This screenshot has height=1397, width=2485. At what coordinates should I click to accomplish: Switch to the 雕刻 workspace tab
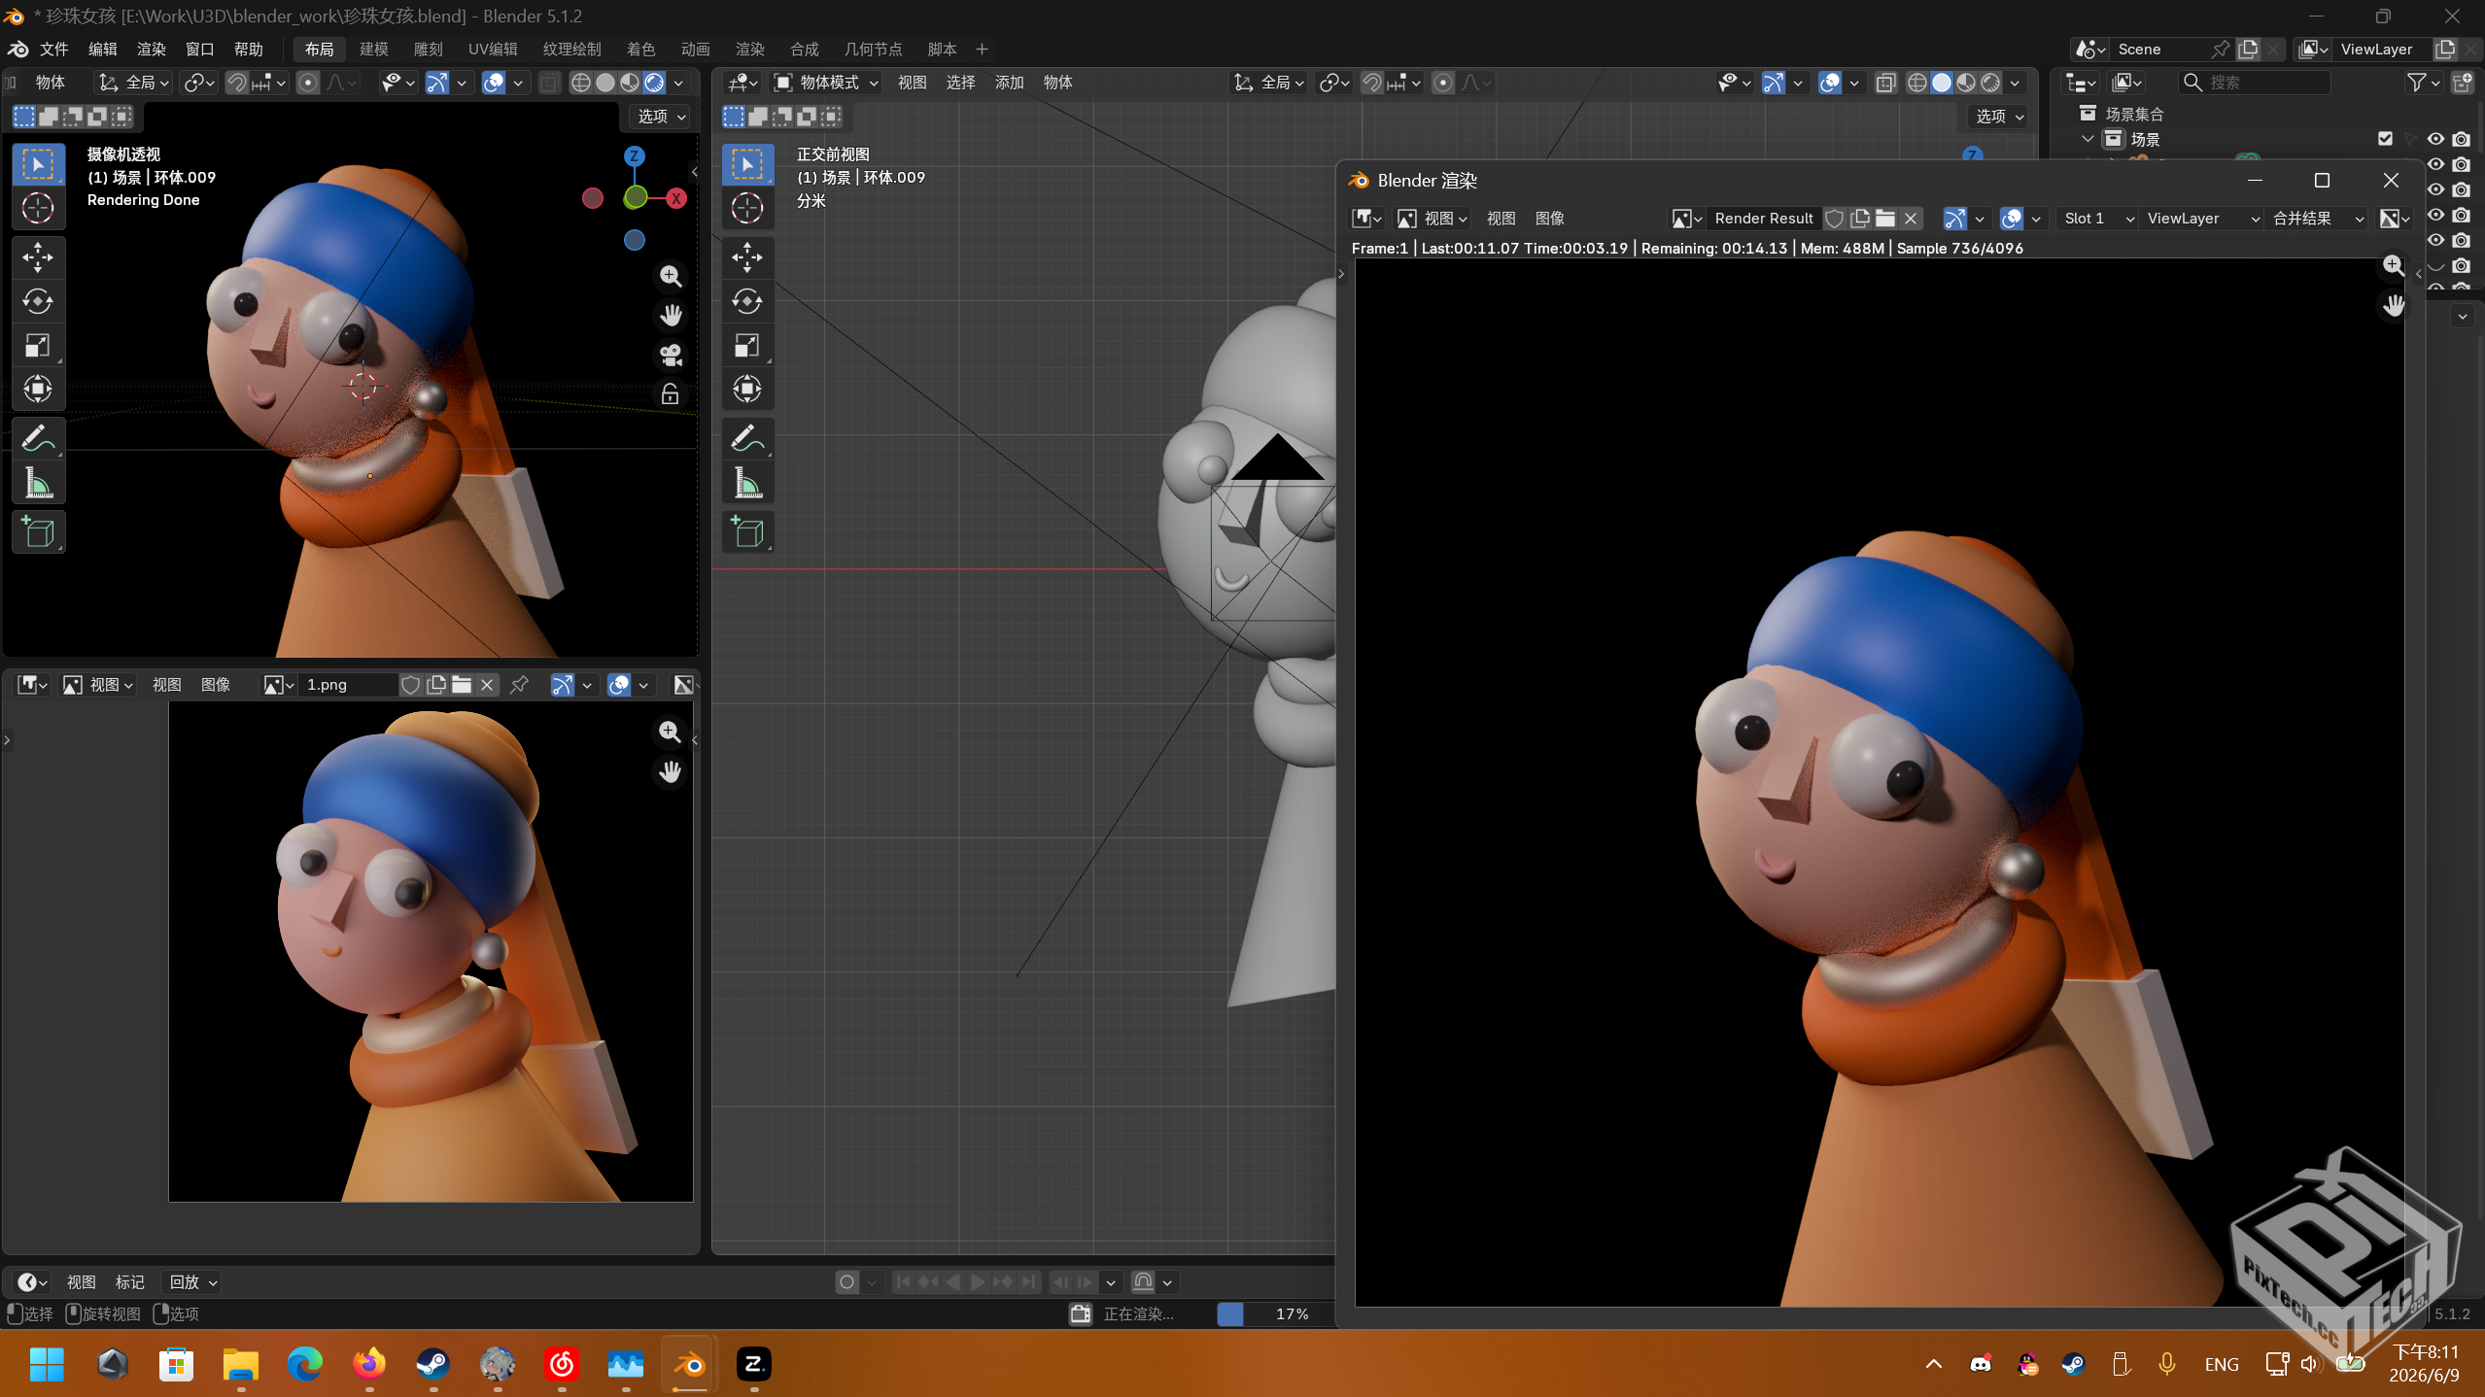click(x=429, y=49)
